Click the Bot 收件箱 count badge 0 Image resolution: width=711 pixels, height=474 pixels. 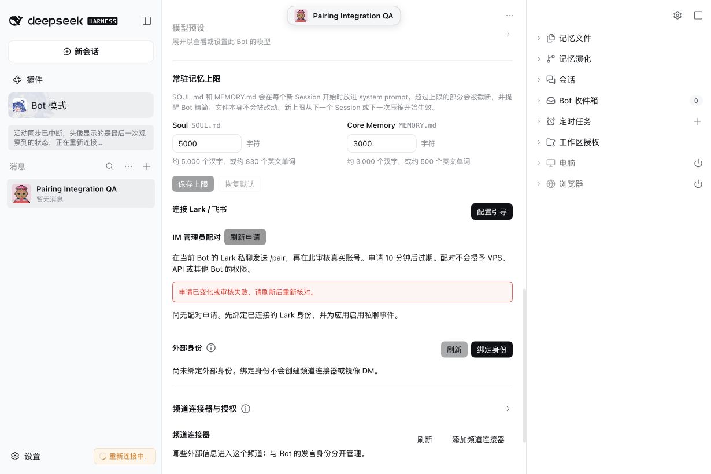(696, 101)
